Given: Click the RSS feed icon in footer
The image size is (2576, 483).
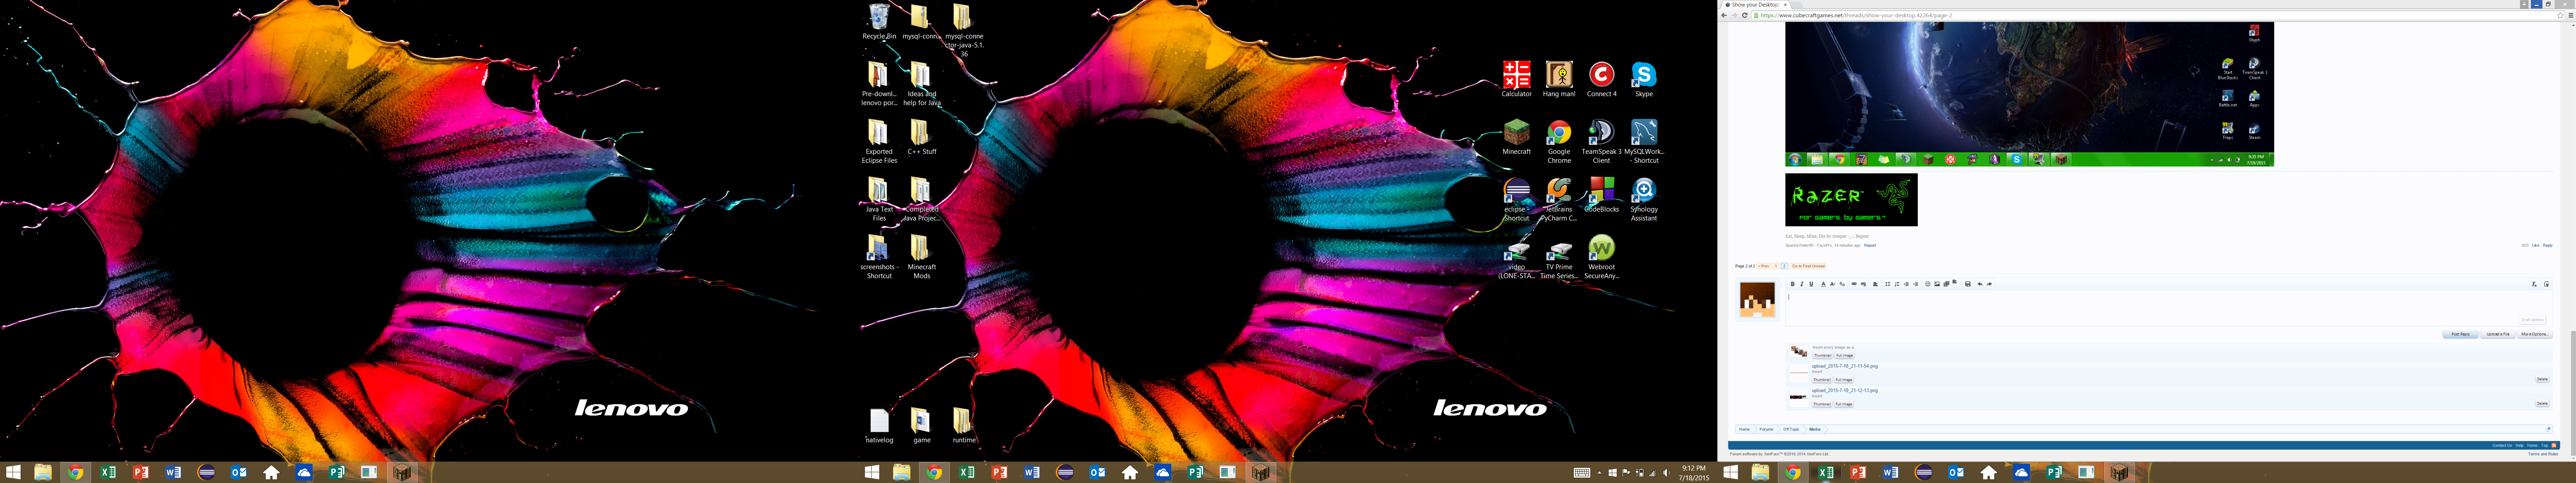Looking at the screenshot, I should coord(2554,445).
